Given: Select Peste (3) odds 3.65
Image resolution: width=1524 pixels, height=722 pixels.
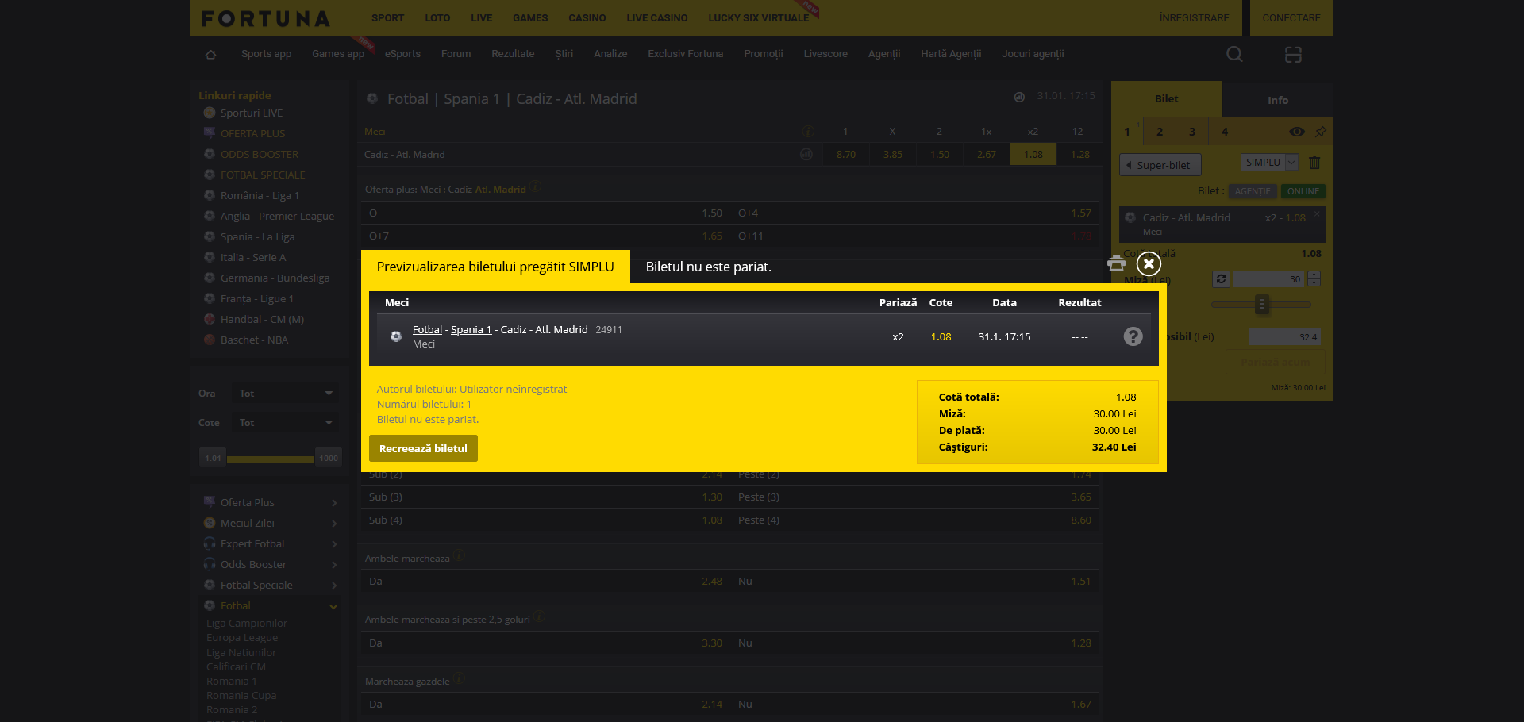Looking at the screenshot, I should pos(1081,497).
